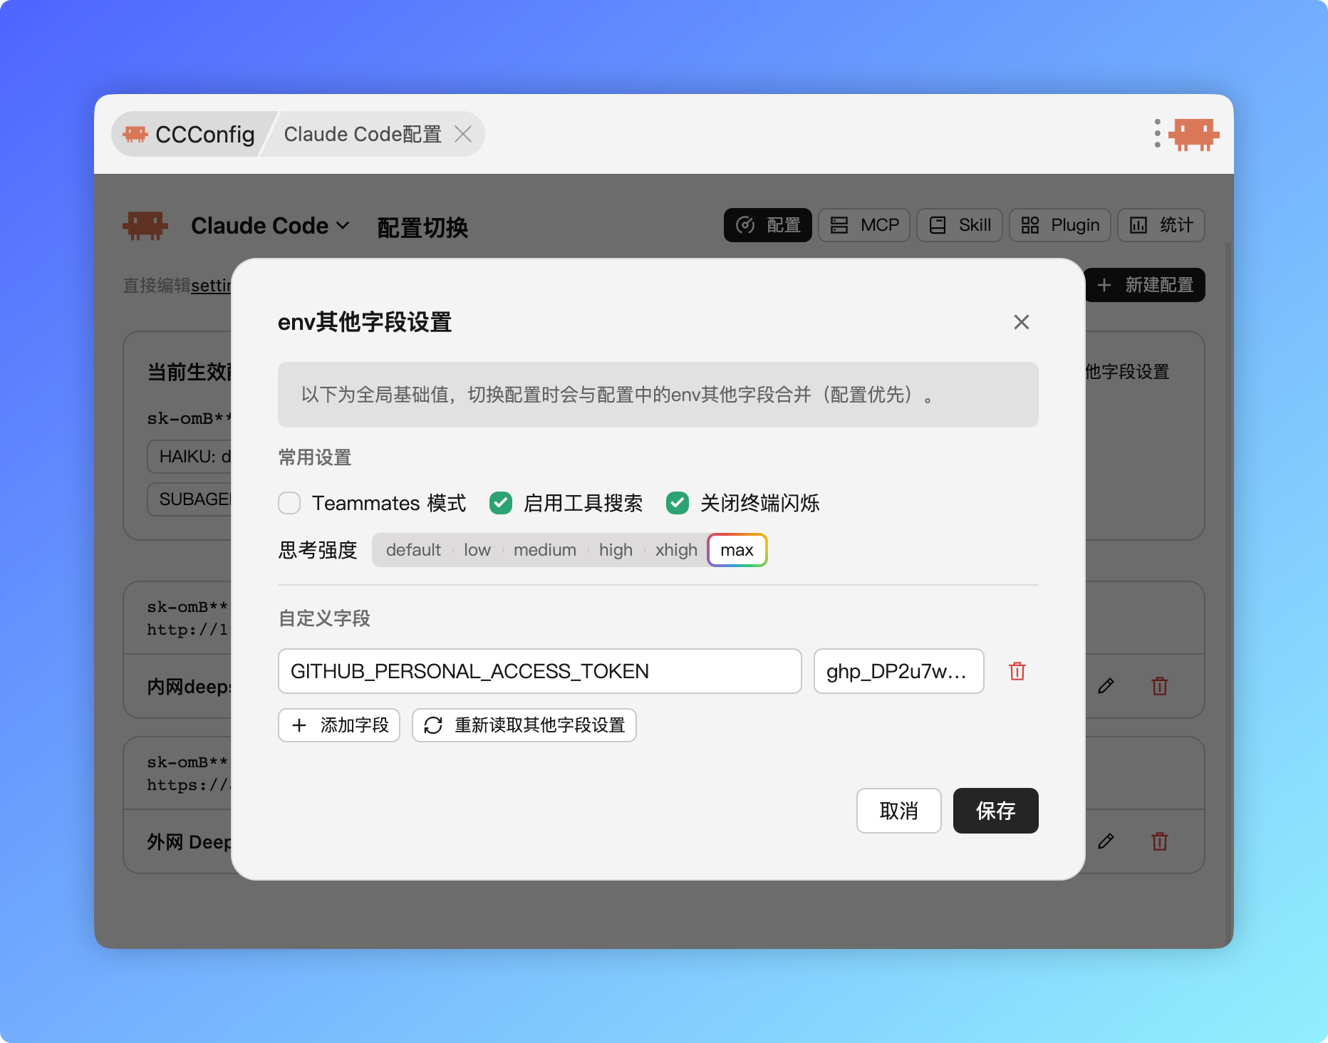Switch to the Skill tab
Screen dimensions: 1328x1043
tap(960, 225)
